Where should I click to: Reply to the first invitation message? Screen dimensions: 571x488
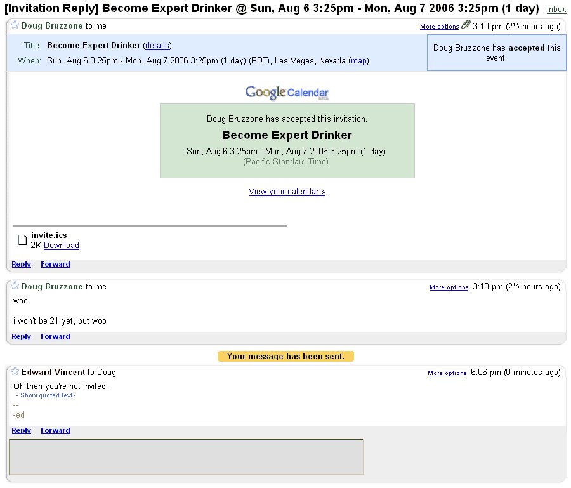tap(21, 265)
